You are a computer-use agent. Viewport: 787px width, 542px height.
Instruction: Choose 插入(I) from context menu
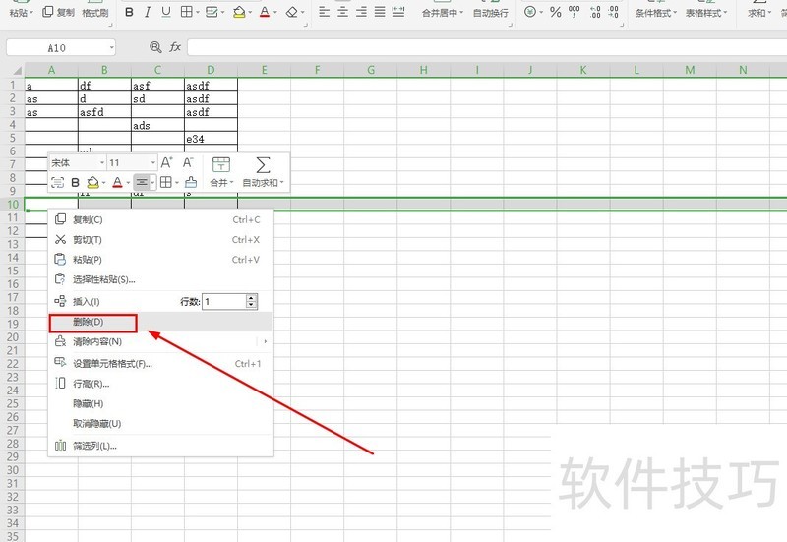tap(87, 302)
